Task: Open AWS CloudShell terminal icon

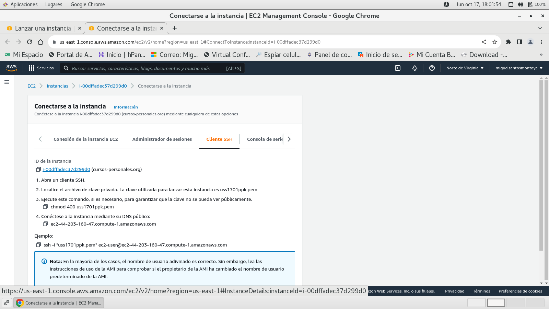Action: pos(398,68)
